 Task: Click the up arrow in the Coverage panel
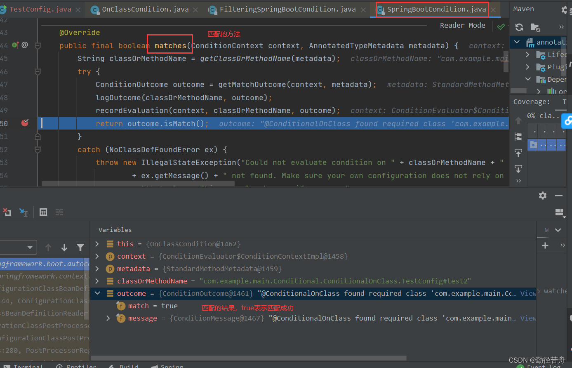[518, 121]
